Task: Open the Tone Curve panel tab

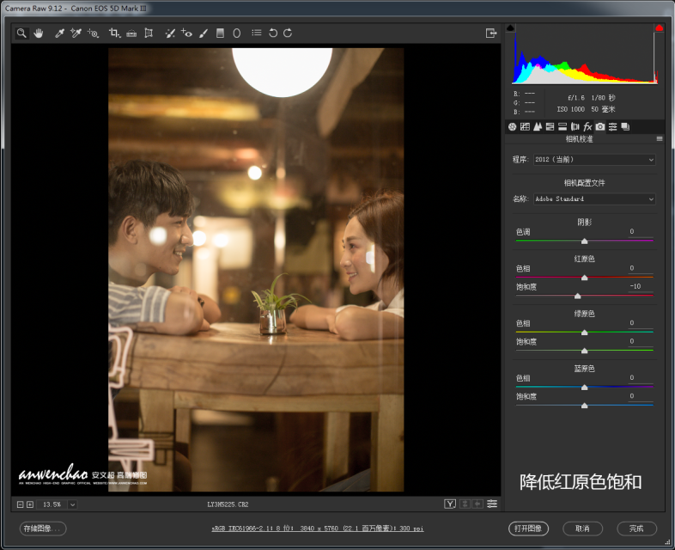Action: click(525, 126)
